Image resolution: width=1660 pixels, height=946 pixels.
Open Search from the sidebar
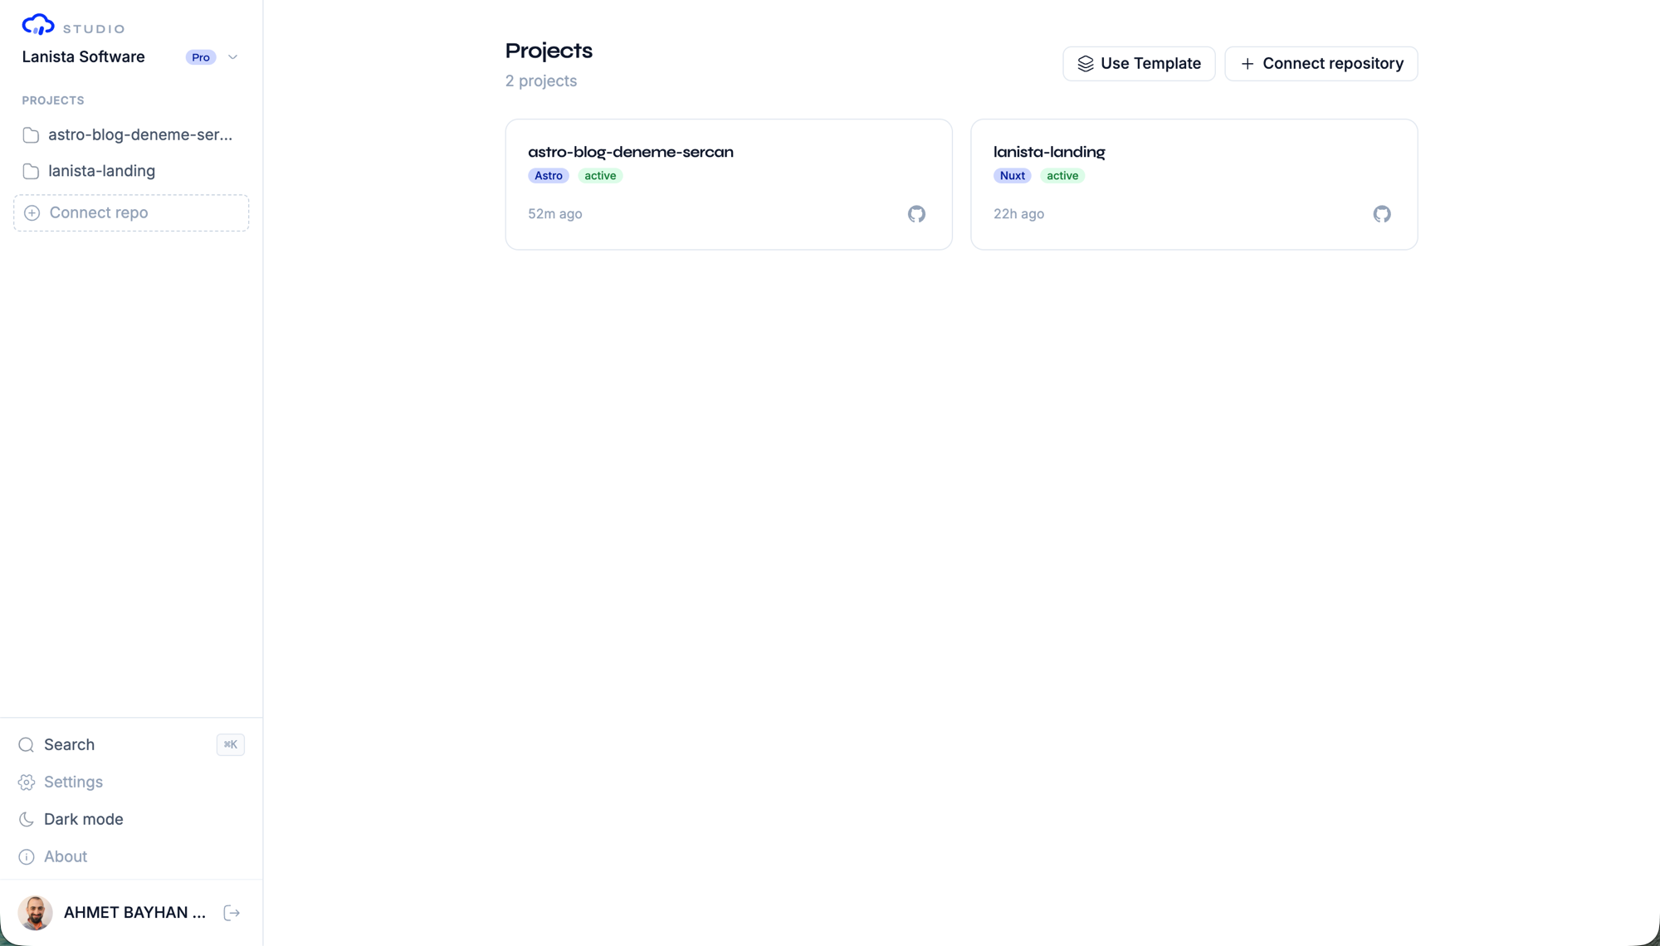tap(131, 744)
